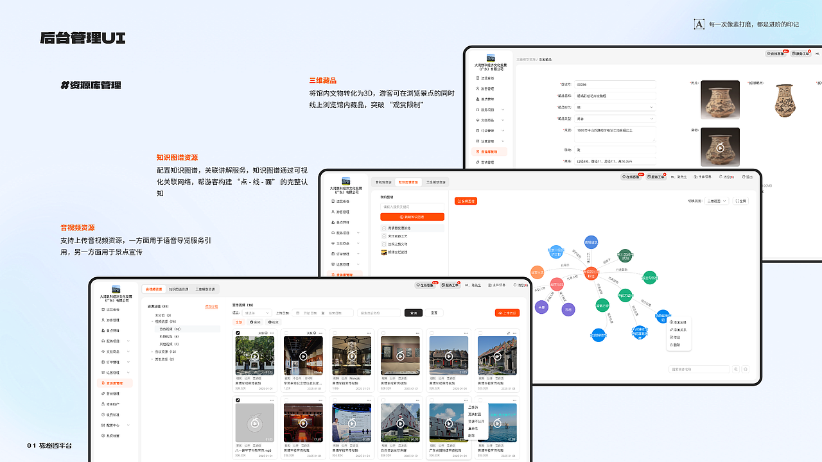Screen dimensions: 822x462
Task: Select the 视频 filter chip
Action: click(274, 322)
